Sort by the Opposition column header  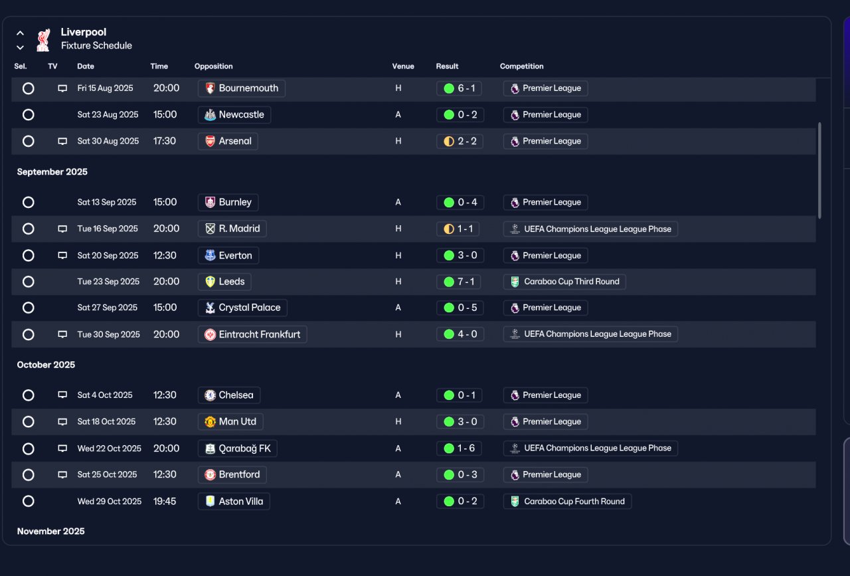point(214,66)
